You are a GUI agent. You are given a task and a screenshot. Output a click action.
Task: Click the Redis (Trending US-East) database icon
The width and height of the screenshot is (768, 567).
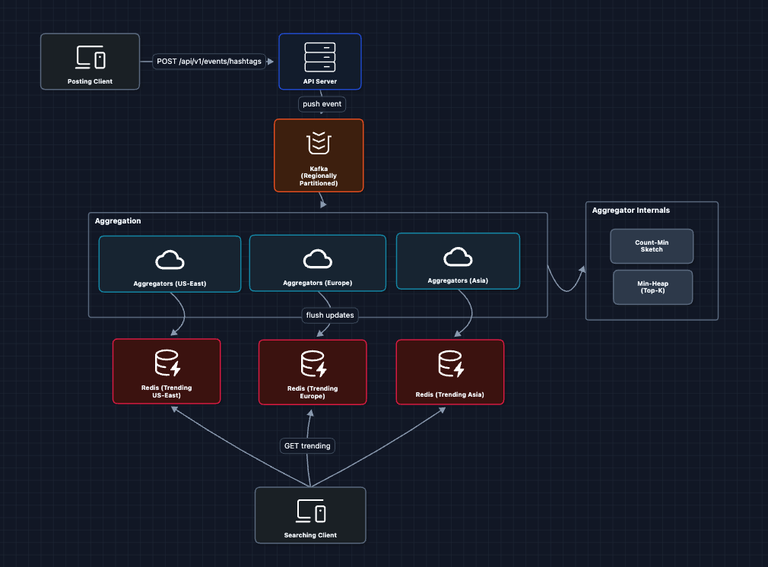167,363
